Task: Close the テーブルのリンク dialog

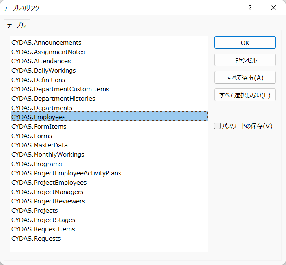Action: pyautogui.click(x=273, y=8)
